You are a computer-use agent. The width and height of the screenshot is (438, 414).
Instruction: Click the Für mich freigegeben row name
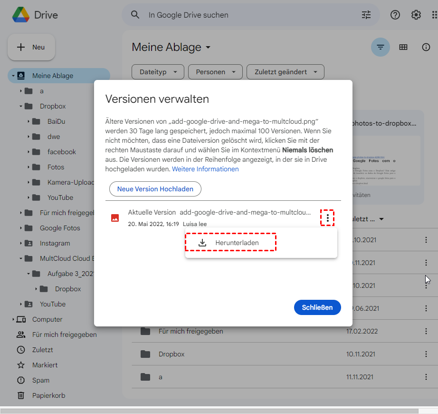pyautogui.click(x=191, y=331)
